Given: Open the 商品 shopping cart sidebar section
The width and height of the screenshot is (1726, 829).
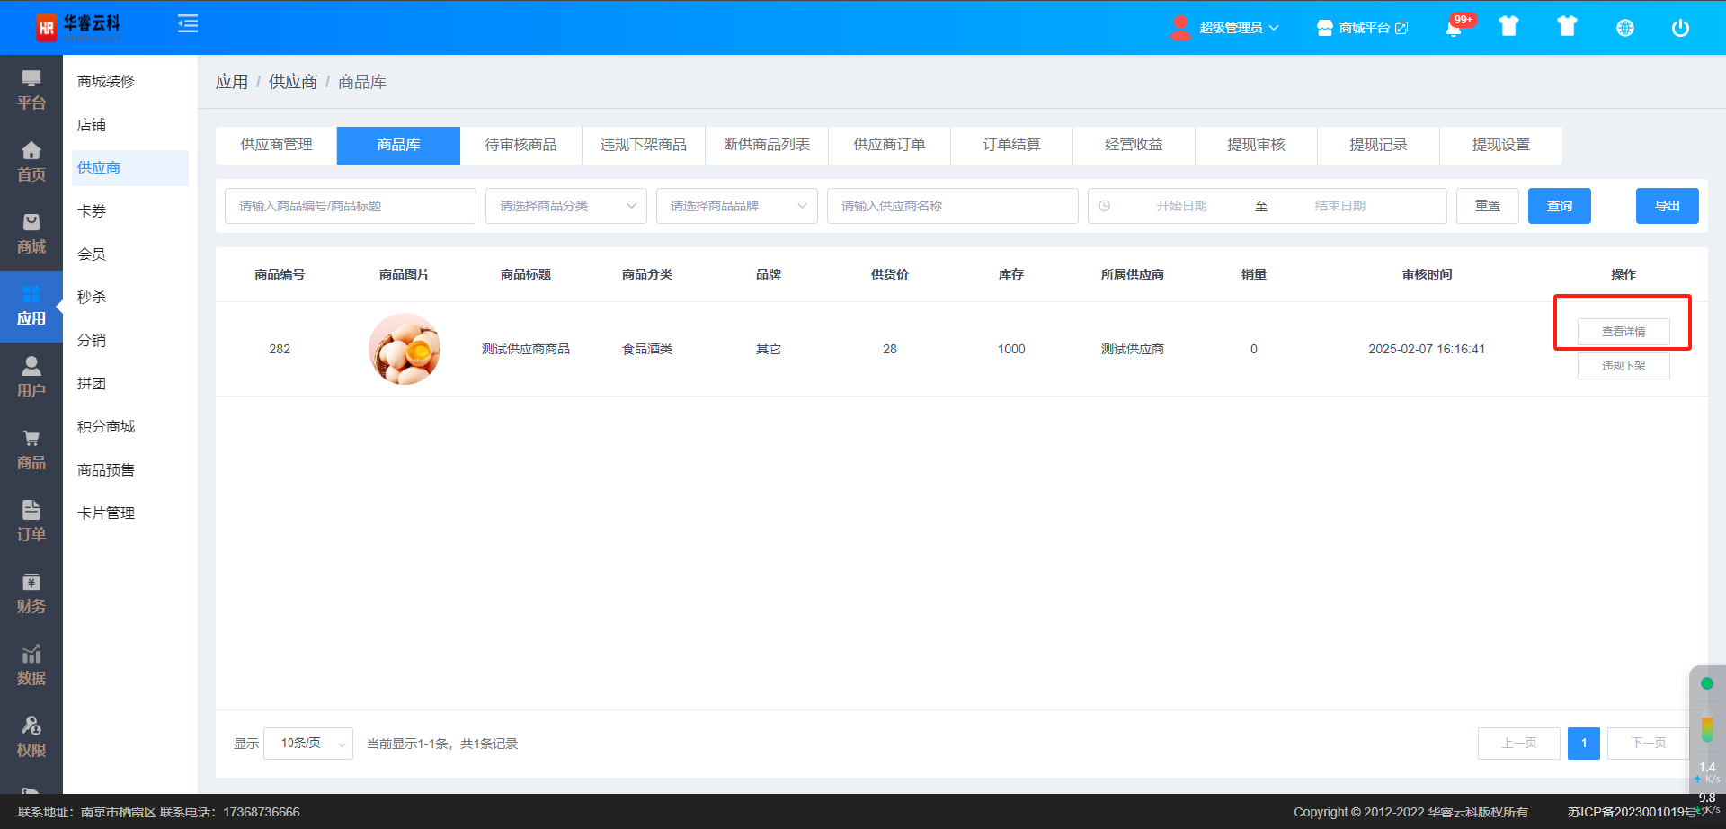Looking at the screenshot, I should 31,450.
